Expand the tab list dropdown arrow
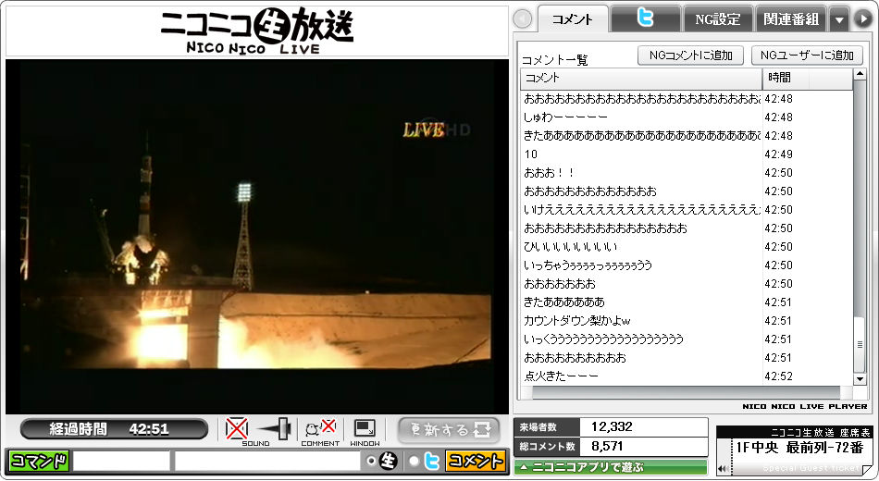 tap(839, 19)
